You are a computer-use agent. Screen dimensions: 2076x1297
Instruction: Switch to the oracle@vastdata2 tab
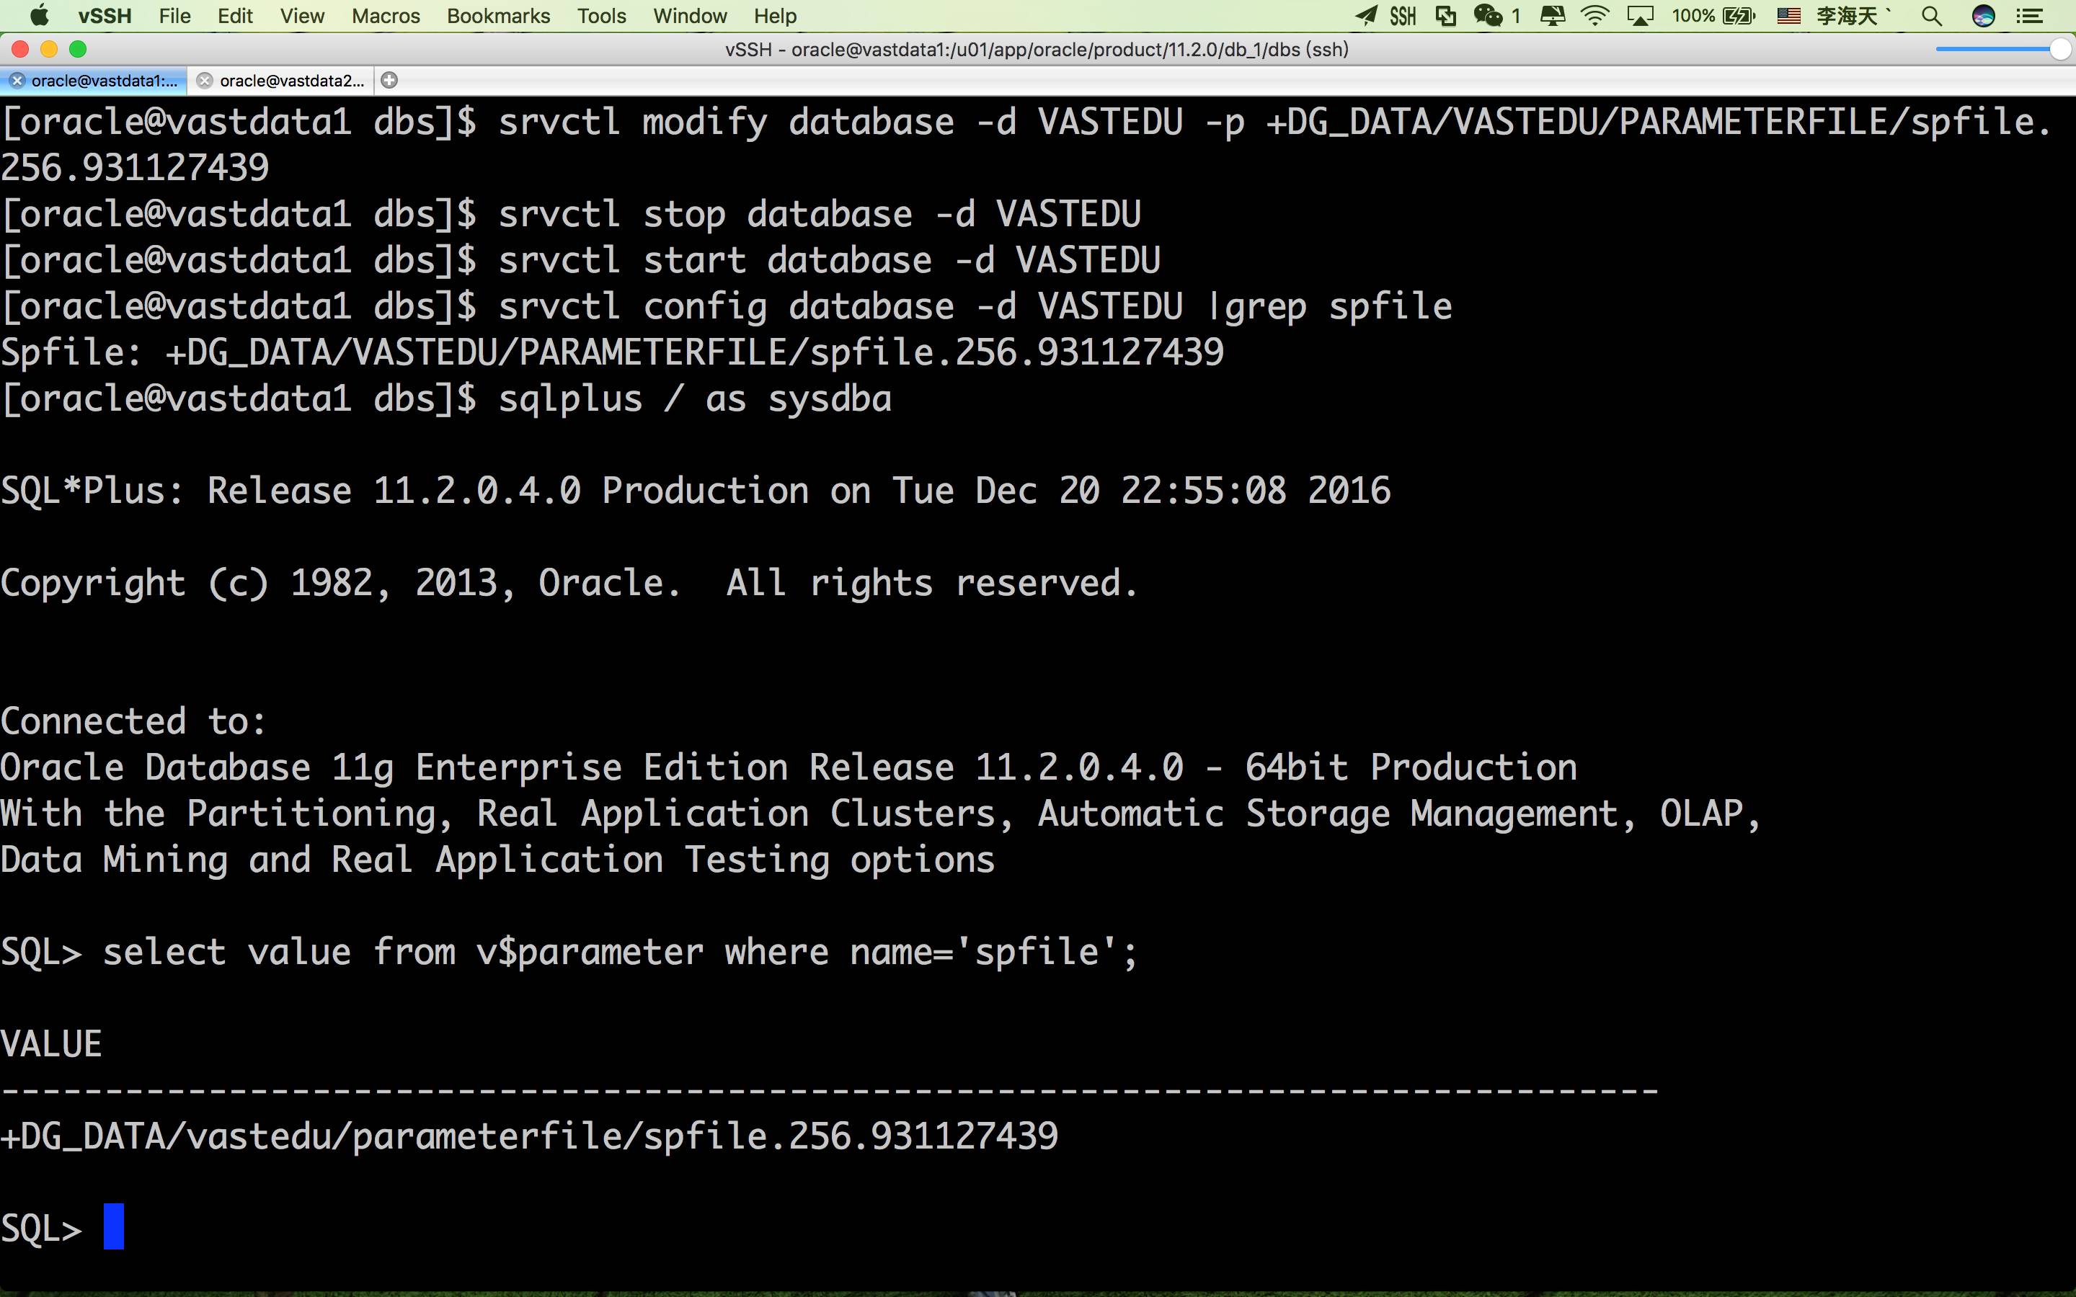point(292,81)
